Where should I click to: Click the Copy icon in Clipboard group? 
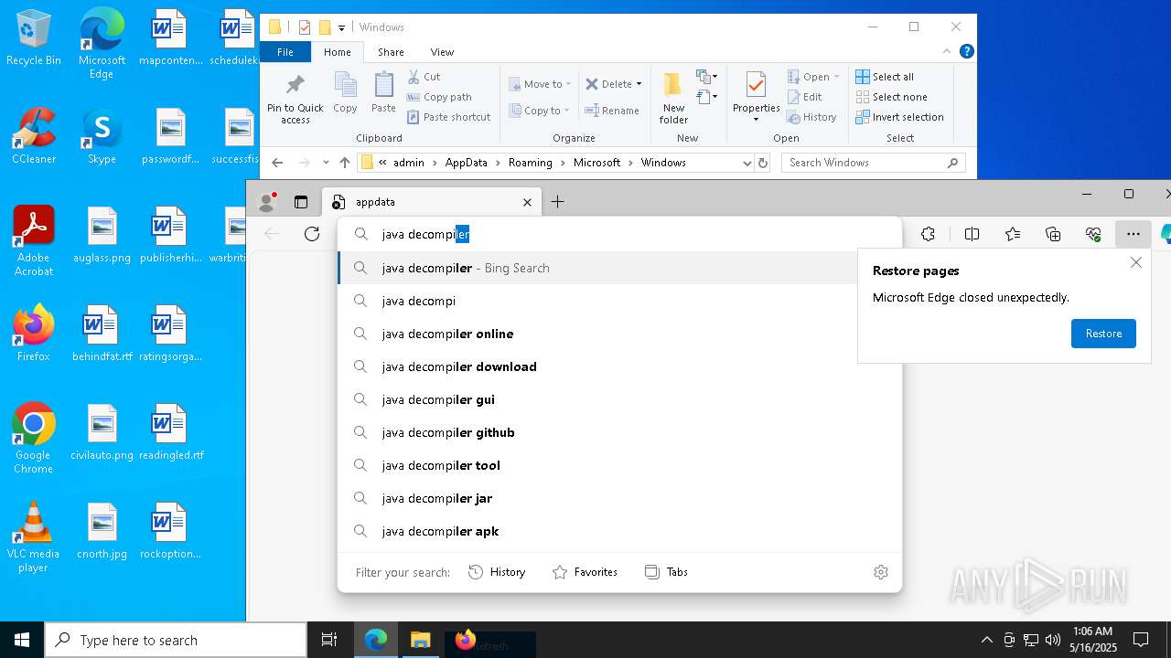pyautogui.click(x=345, y=92)
